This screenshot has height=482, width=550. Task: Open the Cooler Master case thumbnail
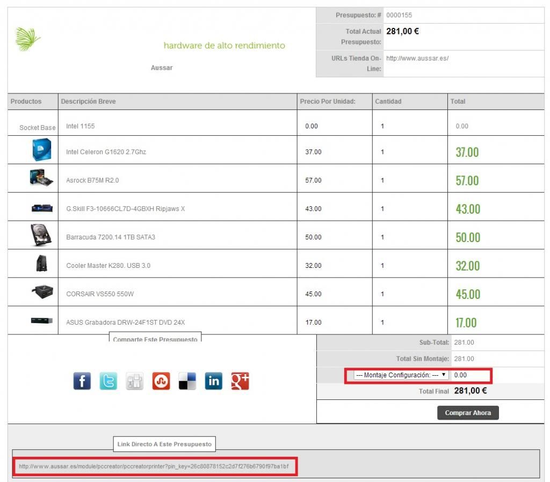41,263
